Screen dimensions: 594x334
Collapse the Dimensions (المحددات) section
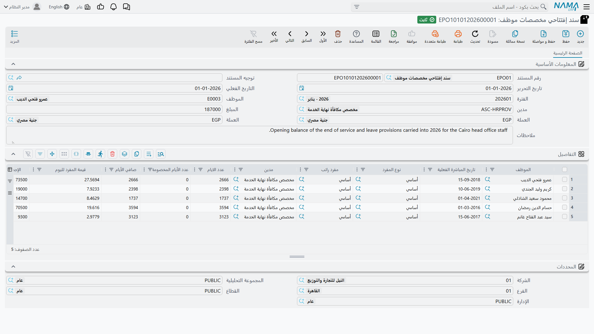(x=13, y=267)
